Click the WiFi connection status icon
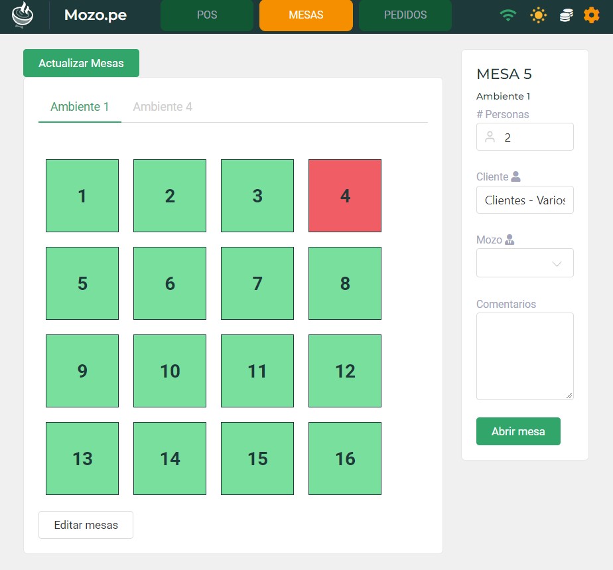This screenshot has width=613, height=570. [508, 15]
